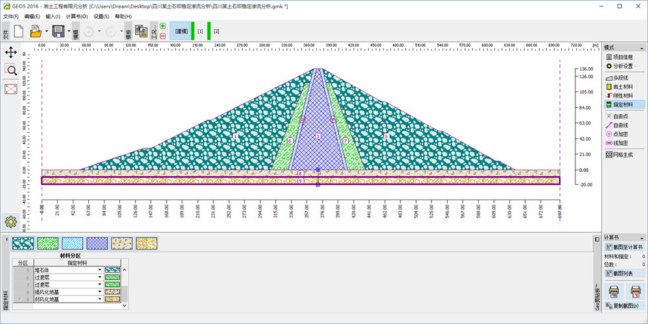Switch to construction stage [2] tab
The height and width of the screenshot is (324, 648).
pos(216,31)
